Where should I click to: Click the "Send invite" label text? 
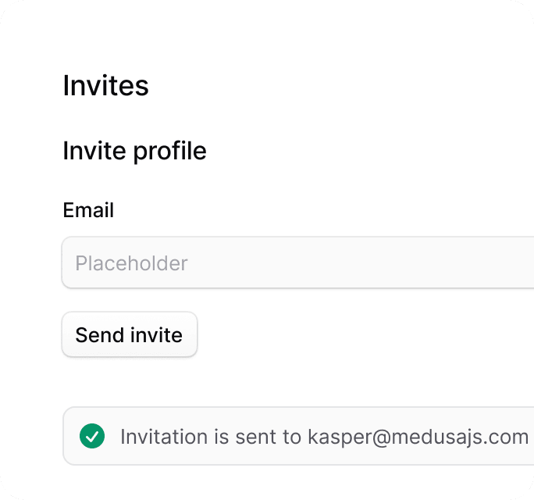(129, 334)
